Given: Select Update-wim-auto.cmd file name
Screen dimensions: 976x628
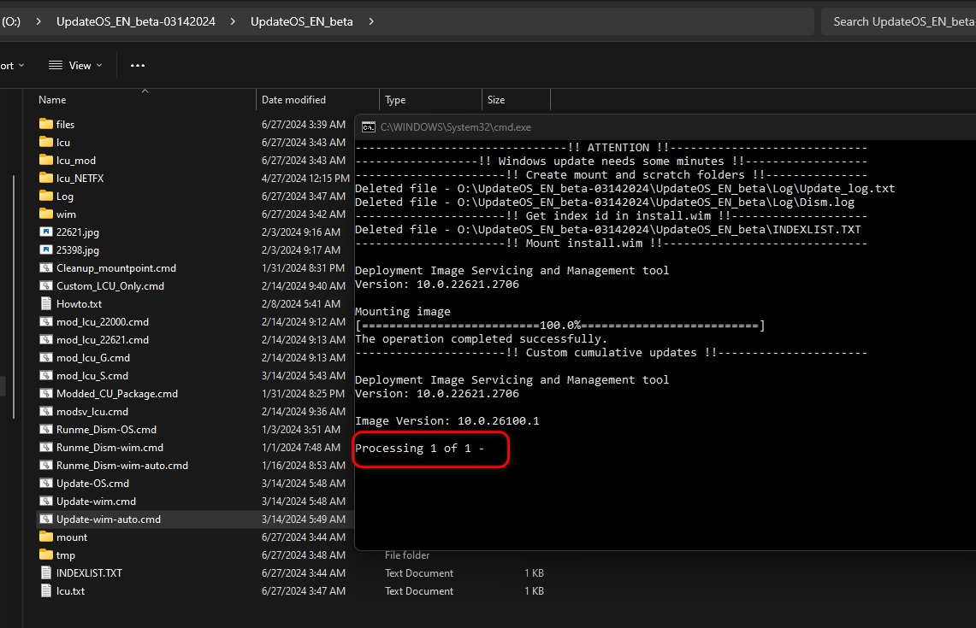Looking at the screenshot, I should 109,519.
